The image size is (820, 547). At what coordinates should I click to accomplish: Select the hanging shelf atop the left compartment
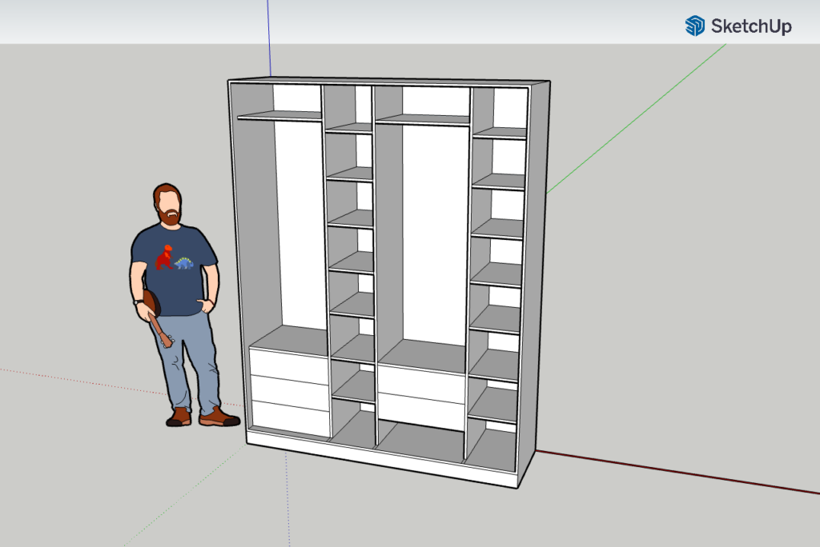tap(279, 116)
